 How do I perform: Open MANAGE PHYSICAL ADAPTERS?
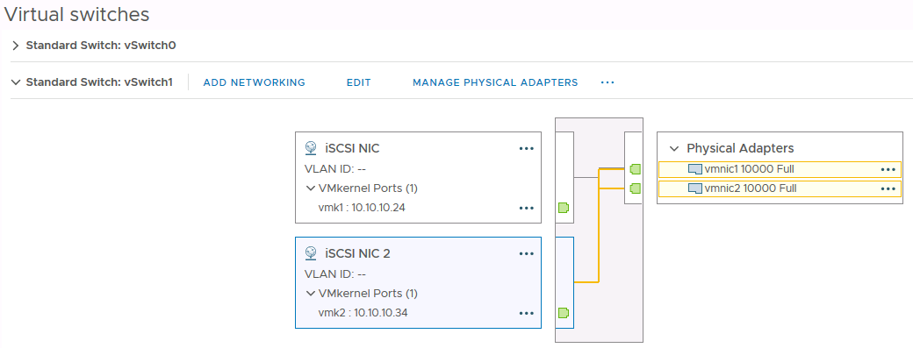(495, 82)
